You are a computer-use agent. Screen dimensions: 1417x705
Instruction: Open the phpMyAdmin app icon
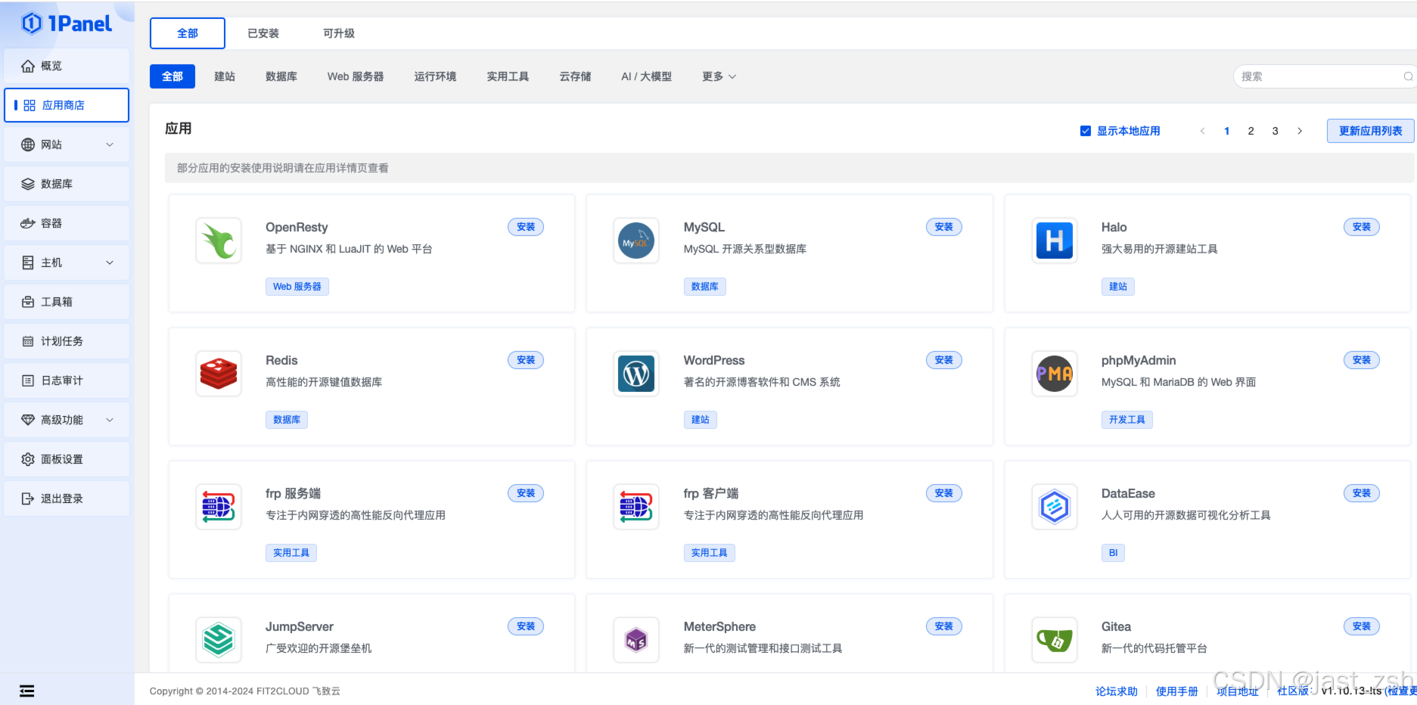click(1055, 374)
